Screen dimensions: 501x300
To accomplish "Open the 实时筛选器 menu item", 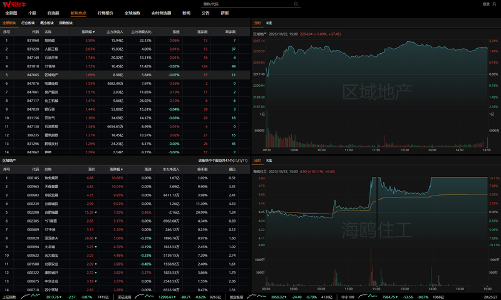I will click(x=162, y=13).
